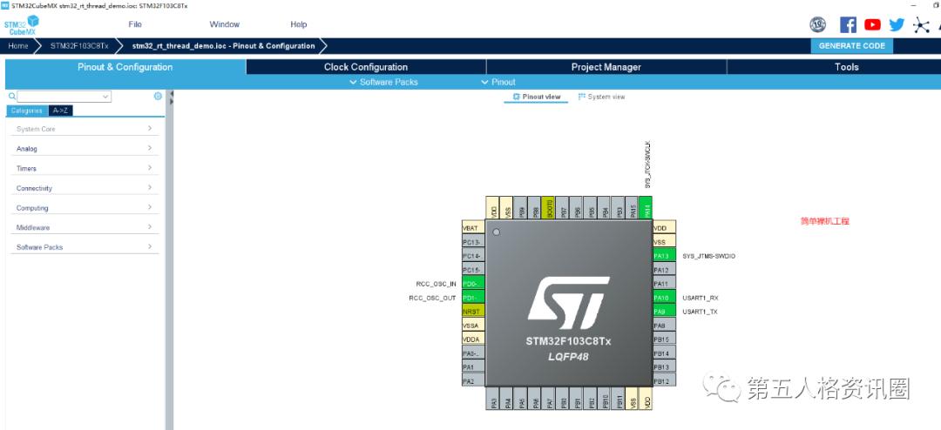Open ST's YouTube channel icon
This screenshot has height=430, width=941.
coord(872,24)
